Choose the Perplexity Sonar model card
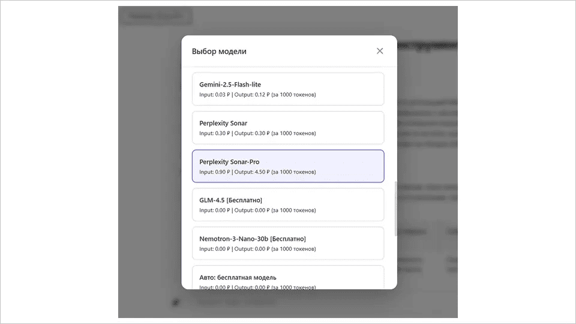This screenshot has width=576, height=324. tap(288, 128)
